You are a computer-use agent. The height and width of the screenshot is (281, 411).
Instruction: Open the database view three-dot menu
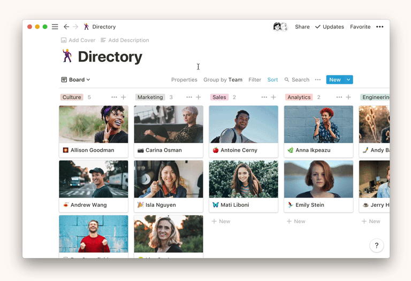pos(318,80)
